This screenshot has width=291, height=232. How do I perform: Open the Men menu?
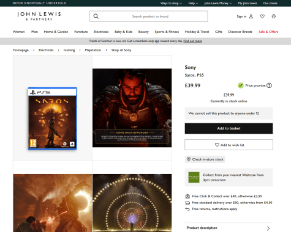pos(34,32)
